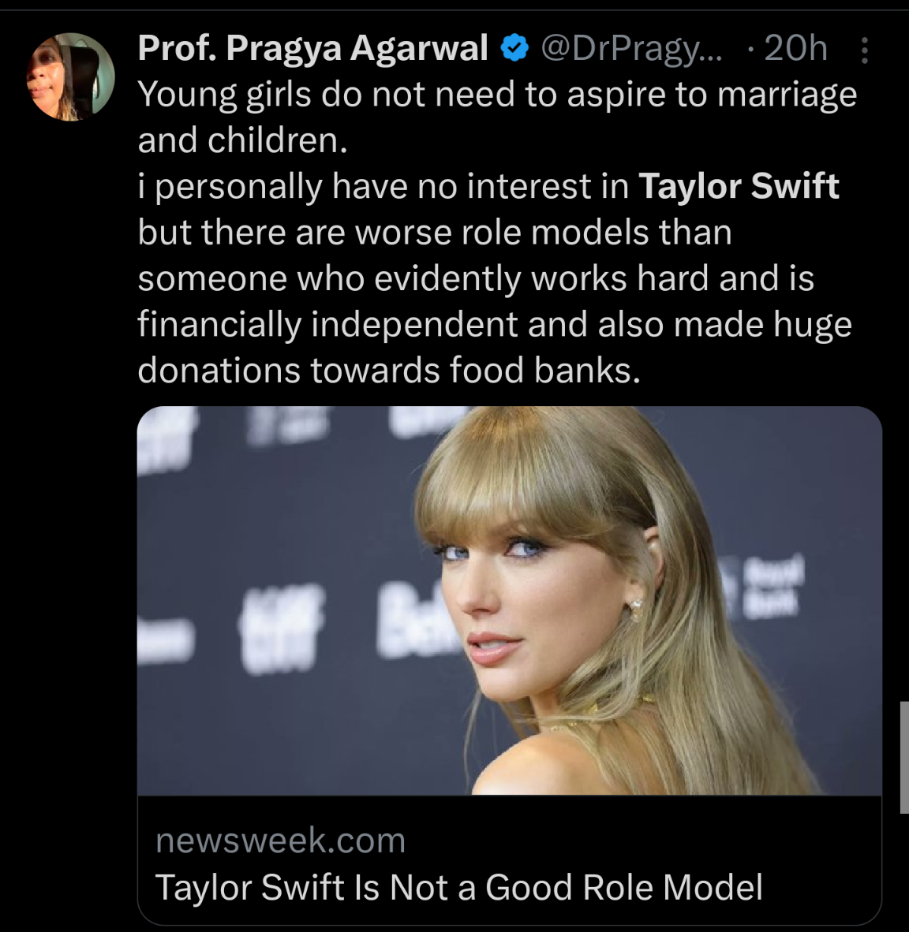This screenshot has height=932, width=909.
Task: Open Pragya Agarwal's profile avatar
Action: (72, 76)
